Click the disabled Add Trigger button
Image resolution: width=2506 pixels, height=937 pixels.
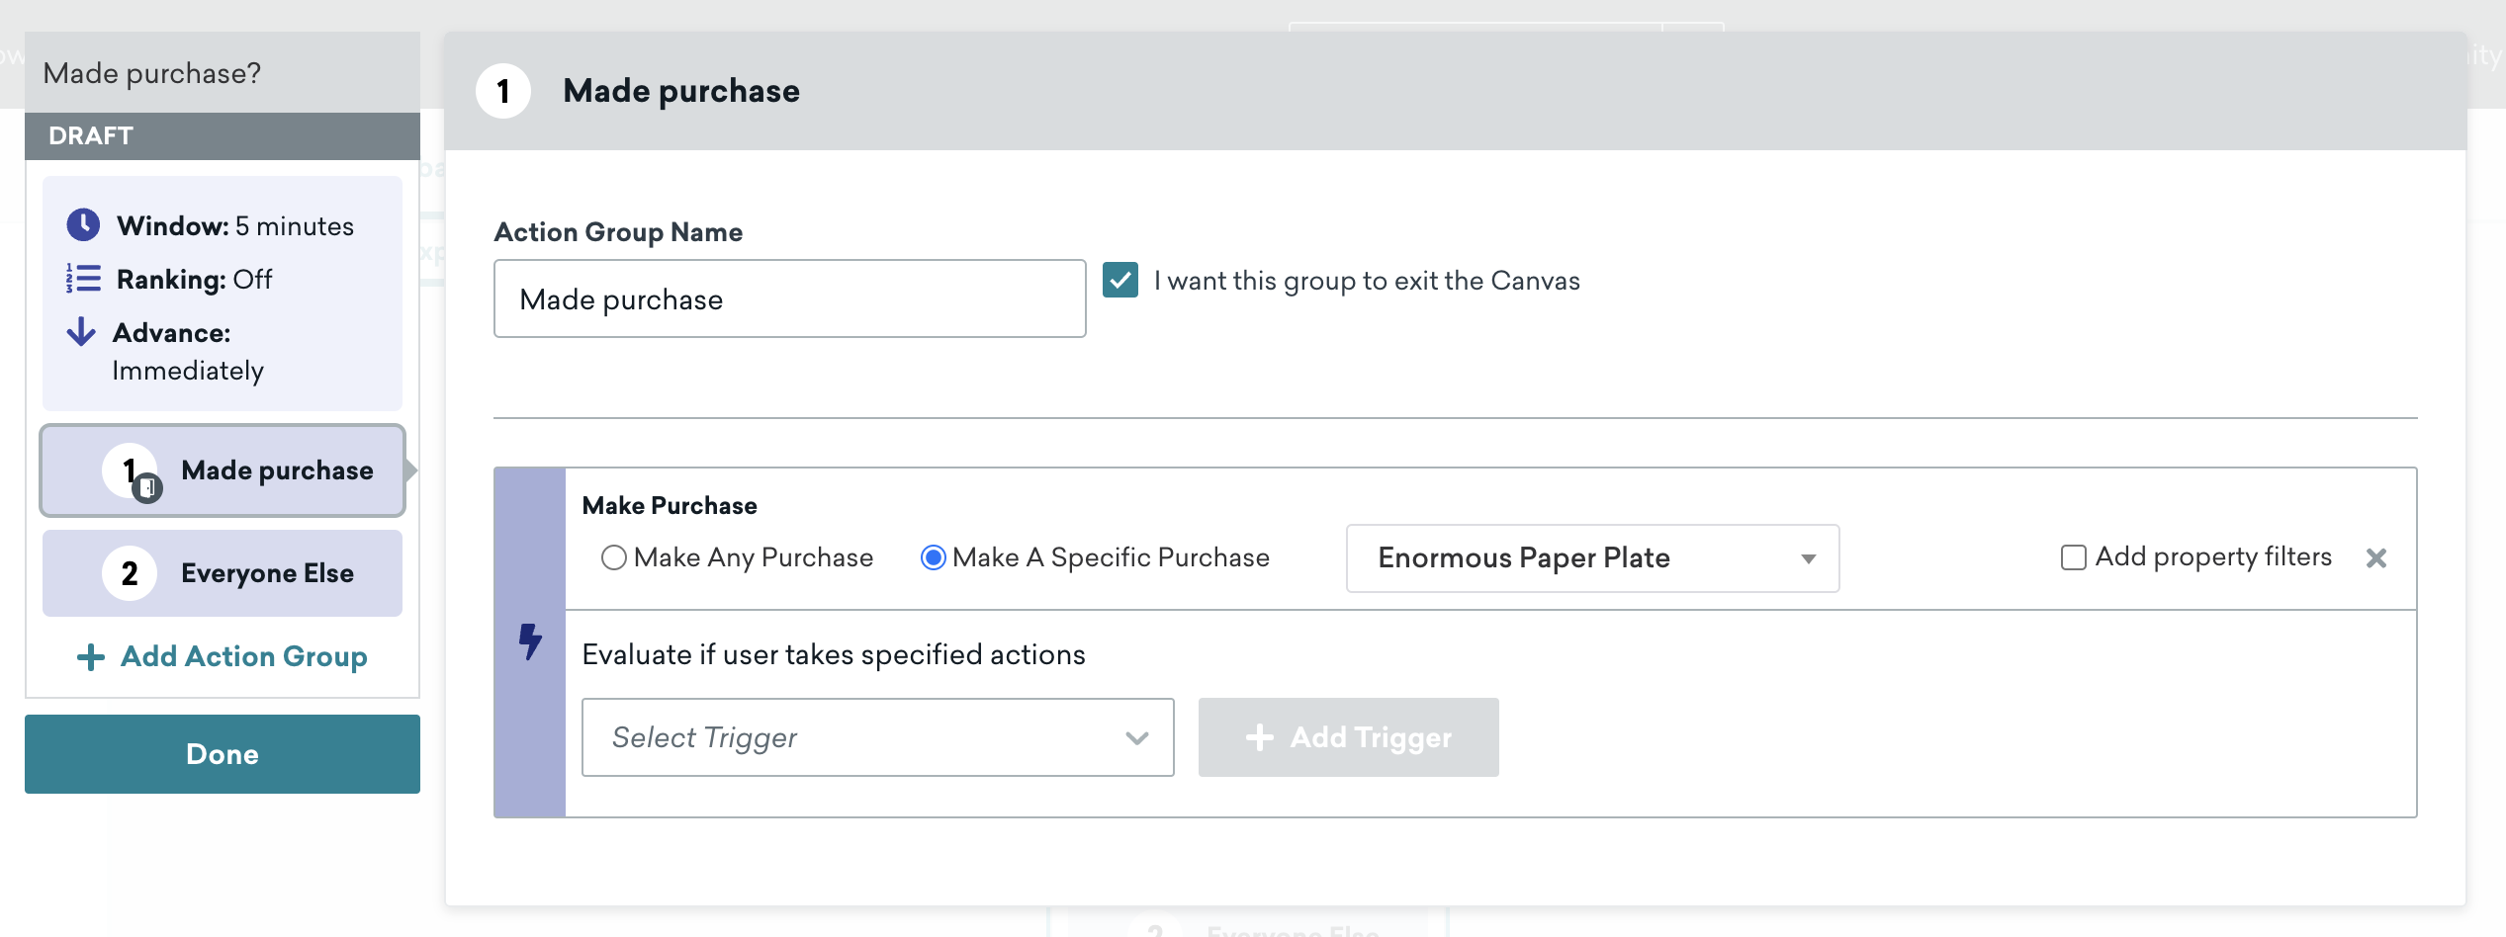1348,737
